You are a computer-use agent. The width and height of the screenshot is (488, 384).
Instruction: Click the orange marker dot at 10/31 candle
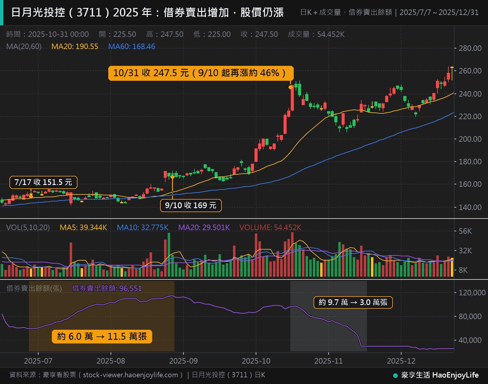(290, 87)
